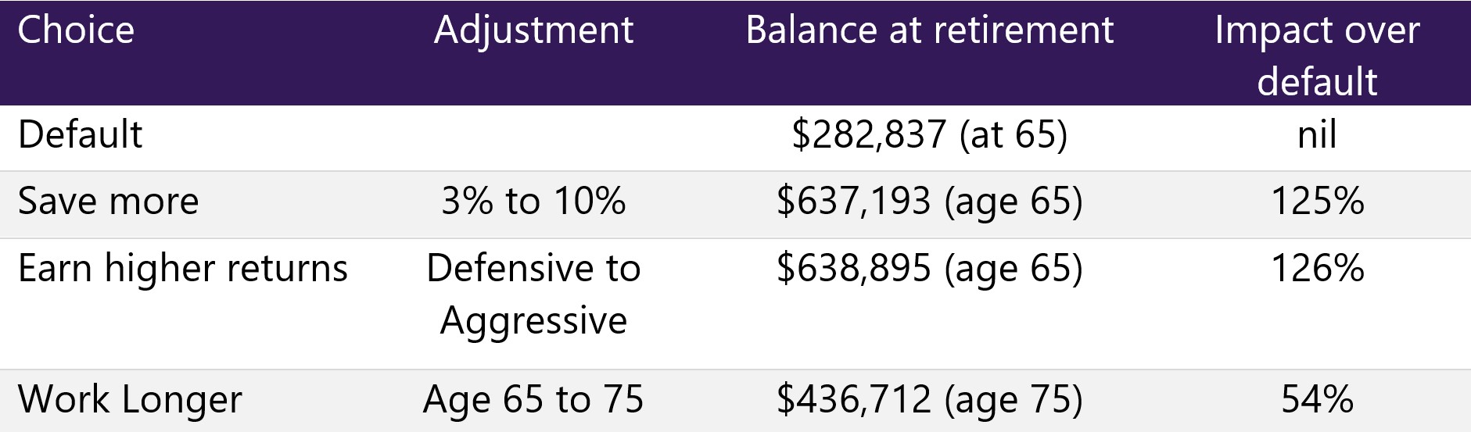Image resolution: width=1471 pixels, height=432 pixels.
Task: Select the $637,193 (age 65) balance
Action: 929,203
